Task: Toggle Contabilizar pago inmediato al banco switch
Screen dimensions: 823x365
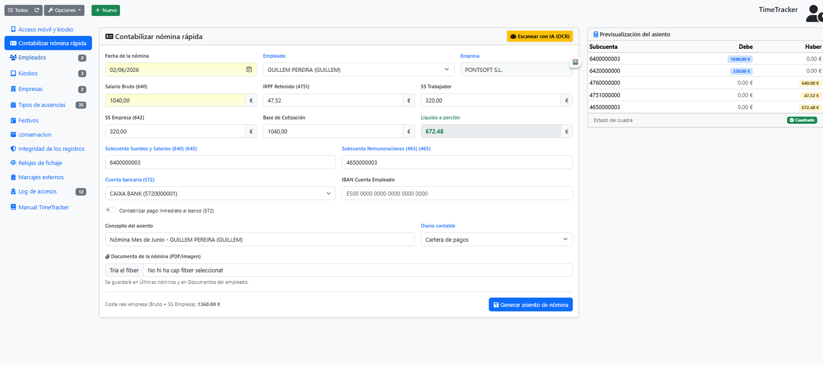Action: (x=110, y=210)
